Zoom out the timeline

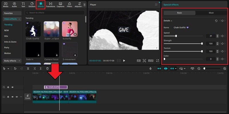(199, 69)
